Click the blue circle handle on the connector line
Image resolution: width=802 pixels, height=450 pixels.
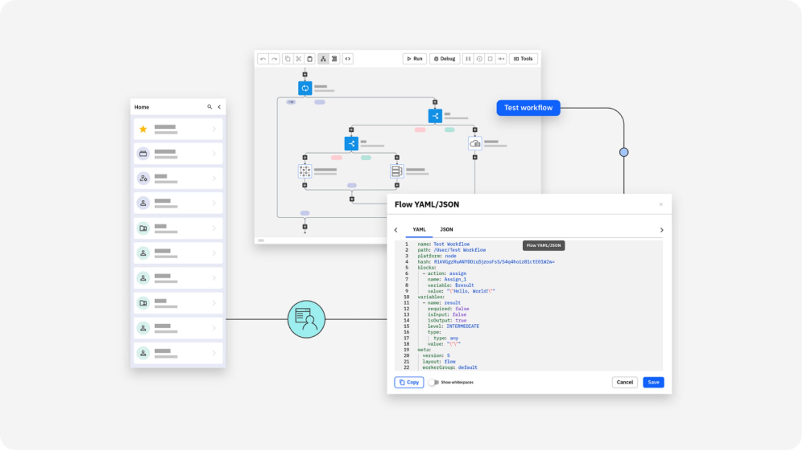pos(623,152)
